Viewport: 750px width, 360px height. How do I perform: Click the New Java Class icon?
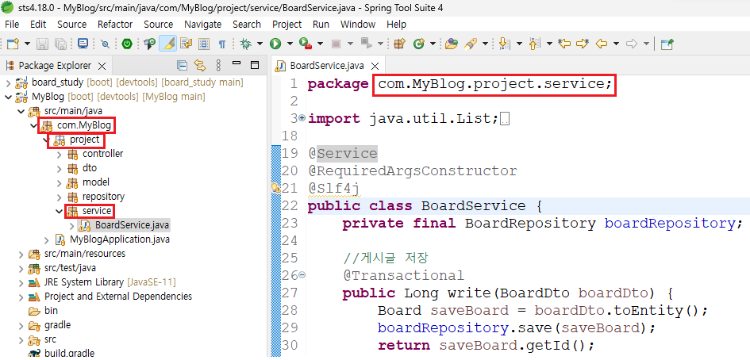point(419,44)
